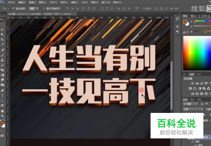Click the hue H slider bar
Screen dimensions: 211x146
click(202, 21)
